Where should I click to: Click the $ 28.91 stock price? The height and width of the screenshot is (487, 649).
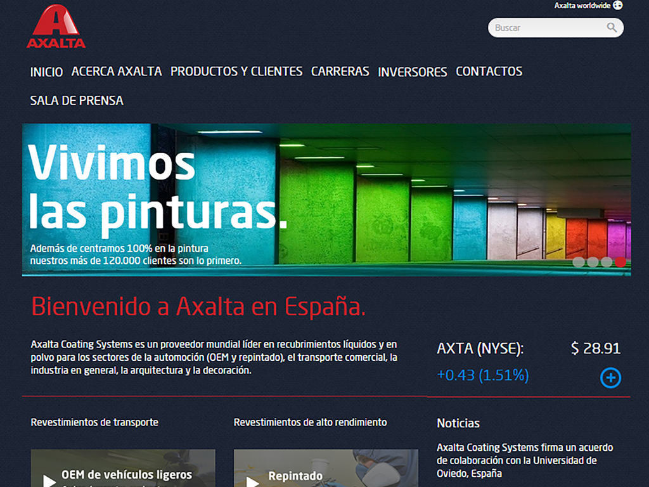pyautogui.click(x=596, y=348)
